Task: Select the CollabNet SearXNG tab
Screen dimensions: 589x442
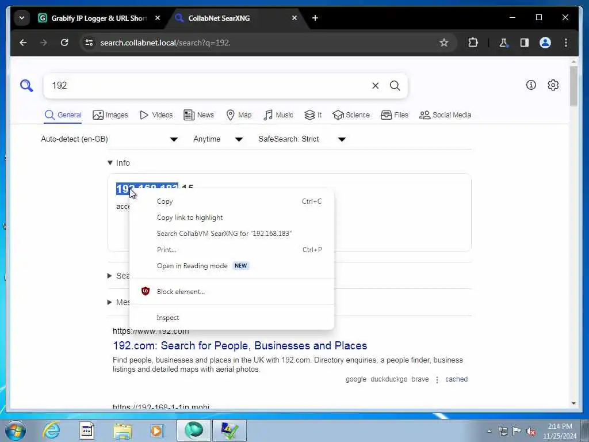Action: 236,18
